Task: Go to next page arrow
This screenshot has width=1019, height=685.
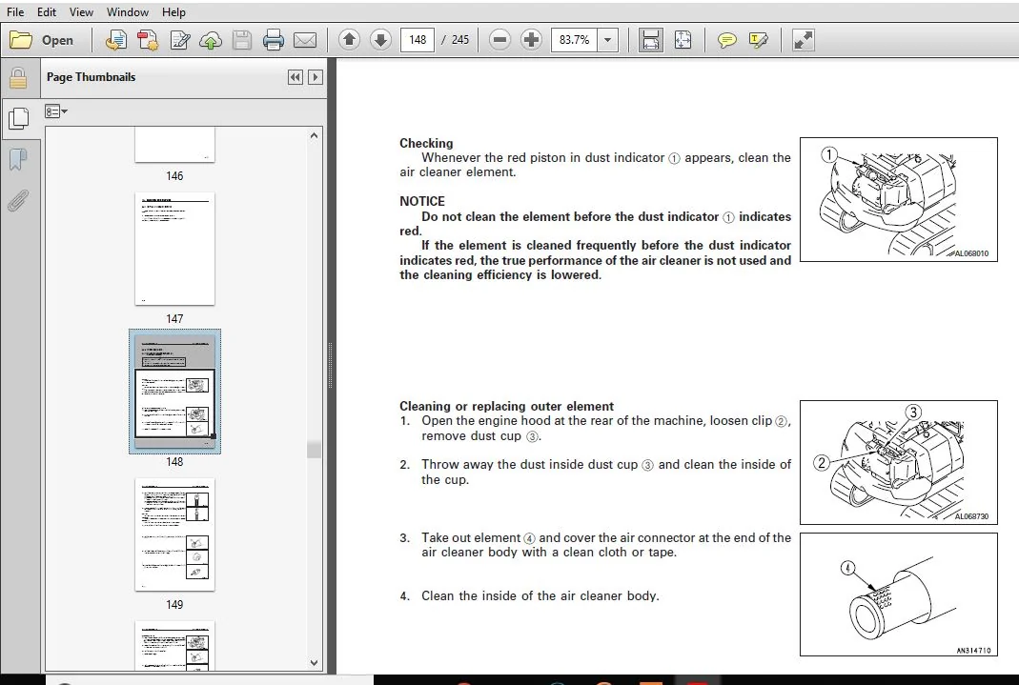Action: 380,40
